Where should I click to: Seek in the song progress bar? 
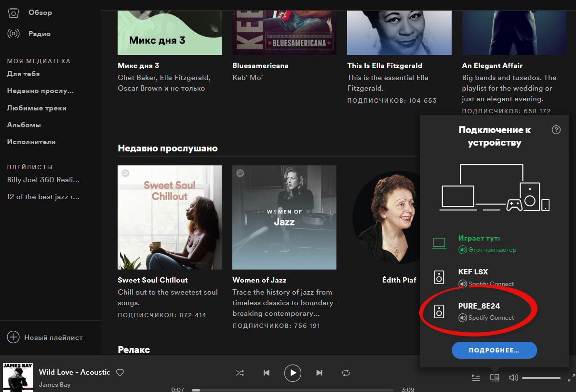click(293, 390)
